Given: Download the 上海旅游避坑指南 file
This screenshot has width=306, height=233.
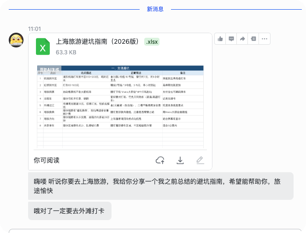Looking at the screenshot, I should [180, 160].
